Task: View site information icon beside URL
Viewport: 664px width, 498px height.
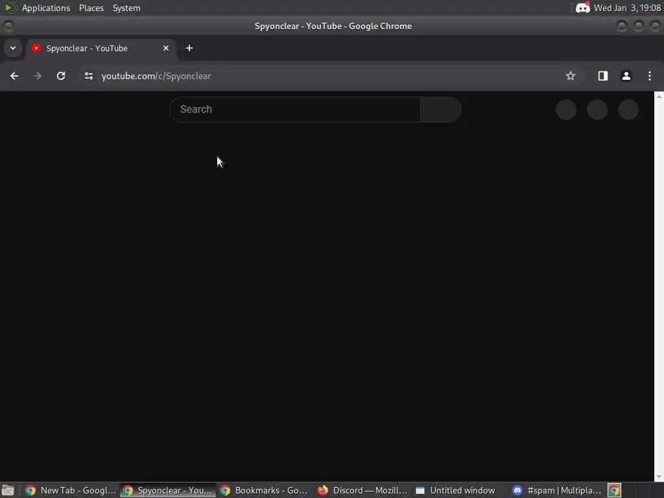Action: [x=88, y=77]
